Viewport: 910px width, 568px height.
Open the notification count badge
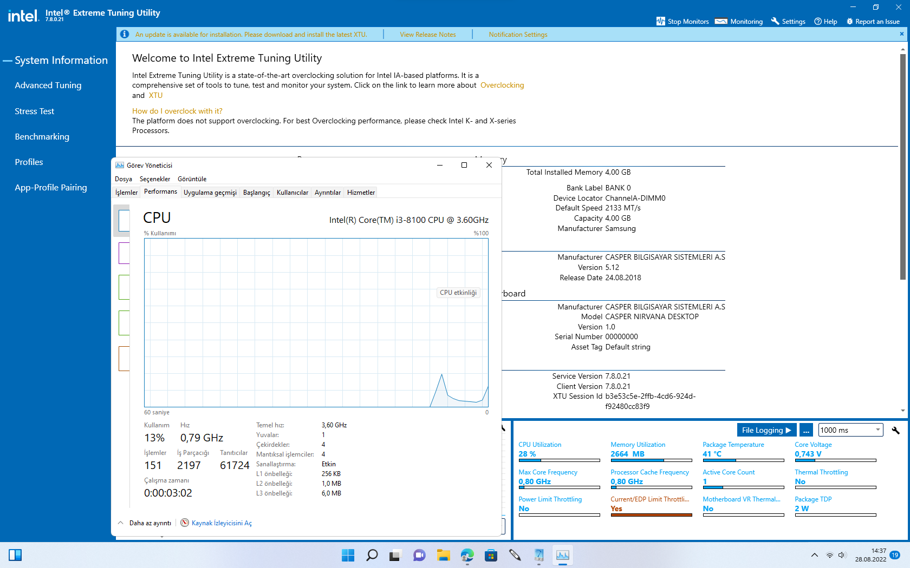(895, 555)
